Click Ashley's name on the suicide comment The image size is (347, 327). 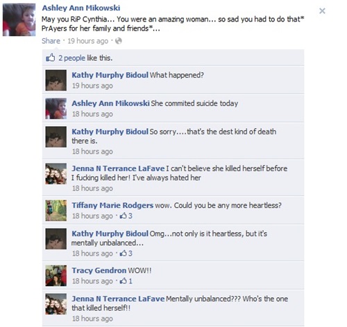pyautogui.click(x=110, y=103)
